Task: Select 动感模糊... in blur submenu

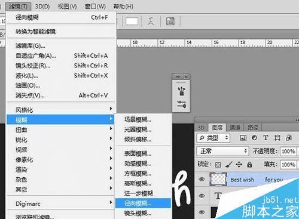Action: 143,164
